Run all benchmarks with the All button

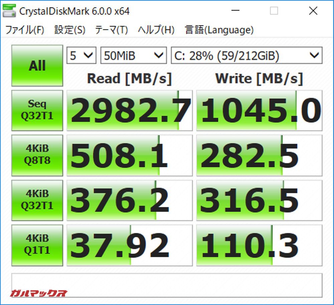point(37,66)
